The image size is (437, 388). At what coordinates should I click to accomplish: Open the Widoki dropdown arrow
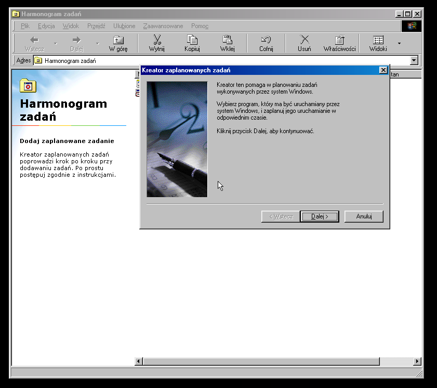click(400, 44)
